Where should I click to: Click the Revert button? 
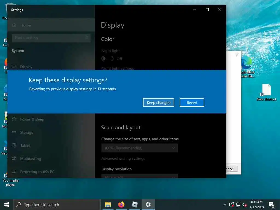point(192,103)
